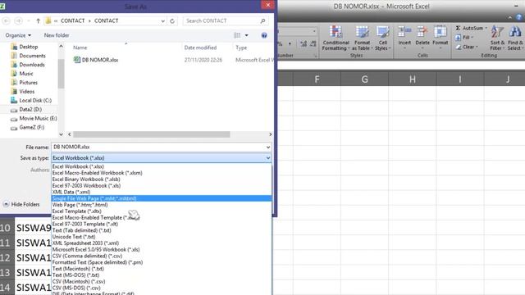Refresh the CONTACT folder view

coord(172,20)
